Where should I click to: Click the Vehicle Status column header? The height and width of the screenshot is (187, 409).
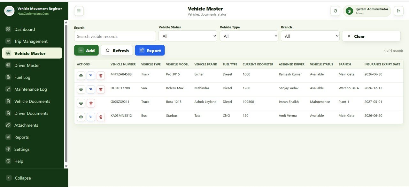click(x=321, y=64)
